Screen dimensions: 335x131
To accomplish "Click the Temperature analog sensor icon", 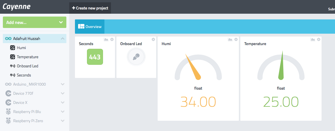I will 13,57.
